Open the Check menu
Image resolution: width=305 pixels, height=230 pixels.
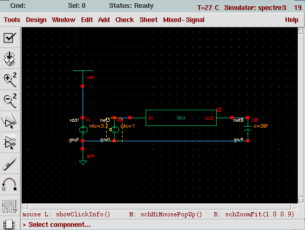pyautogui.click(x=125, y=20)
